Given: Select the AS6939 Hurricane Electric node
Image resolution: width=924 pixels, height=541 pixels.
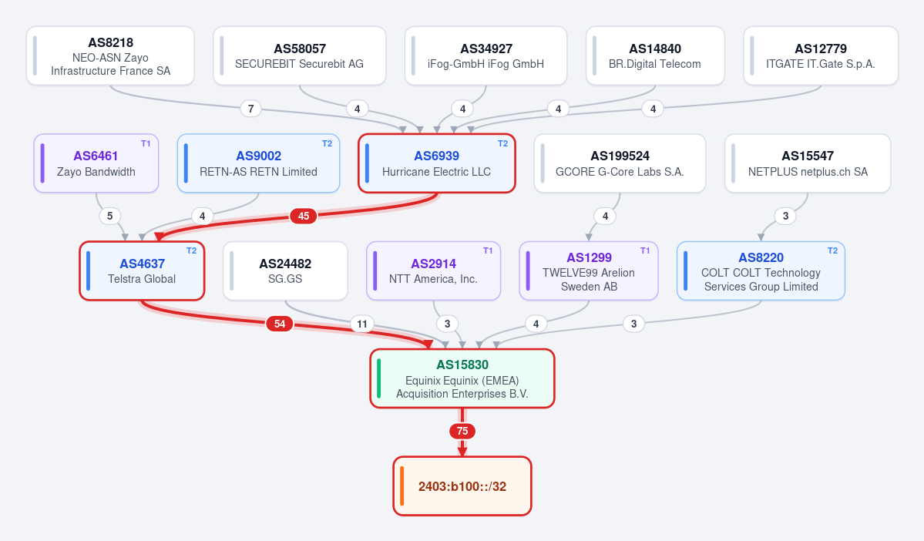Looking at the screenshot, I should [x=437, y=163].
